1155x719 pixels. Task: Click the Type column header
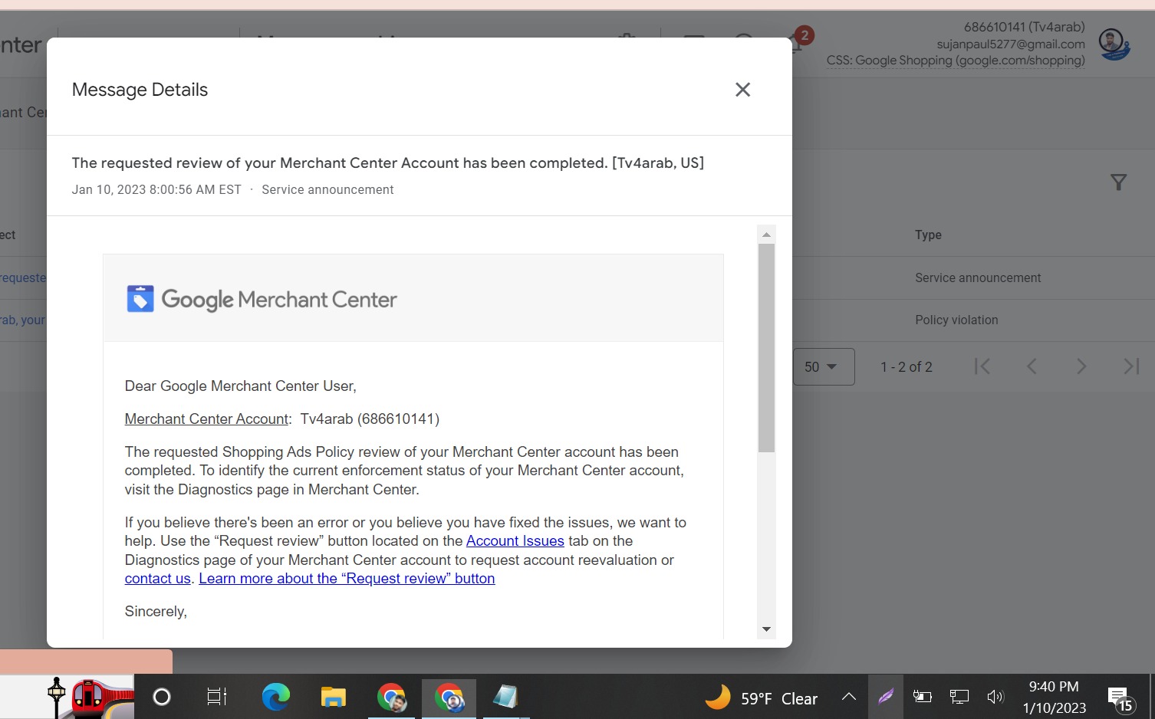pyautogui.click(x=928, y=235)
